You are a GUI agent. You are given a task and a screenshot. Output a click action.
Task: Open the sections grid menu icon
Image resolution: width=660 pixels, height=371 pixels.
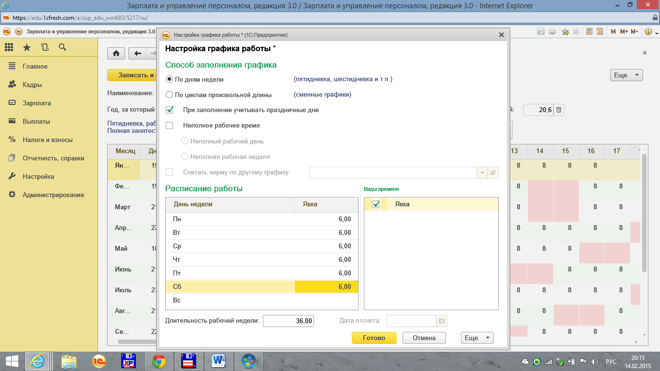tap(8, 47)
